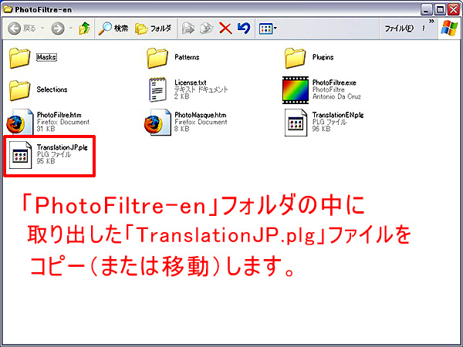The height and width of the screenshot is (347, 463).
Task: Click the Selections folder name label
Action: [x=52, y=89]
